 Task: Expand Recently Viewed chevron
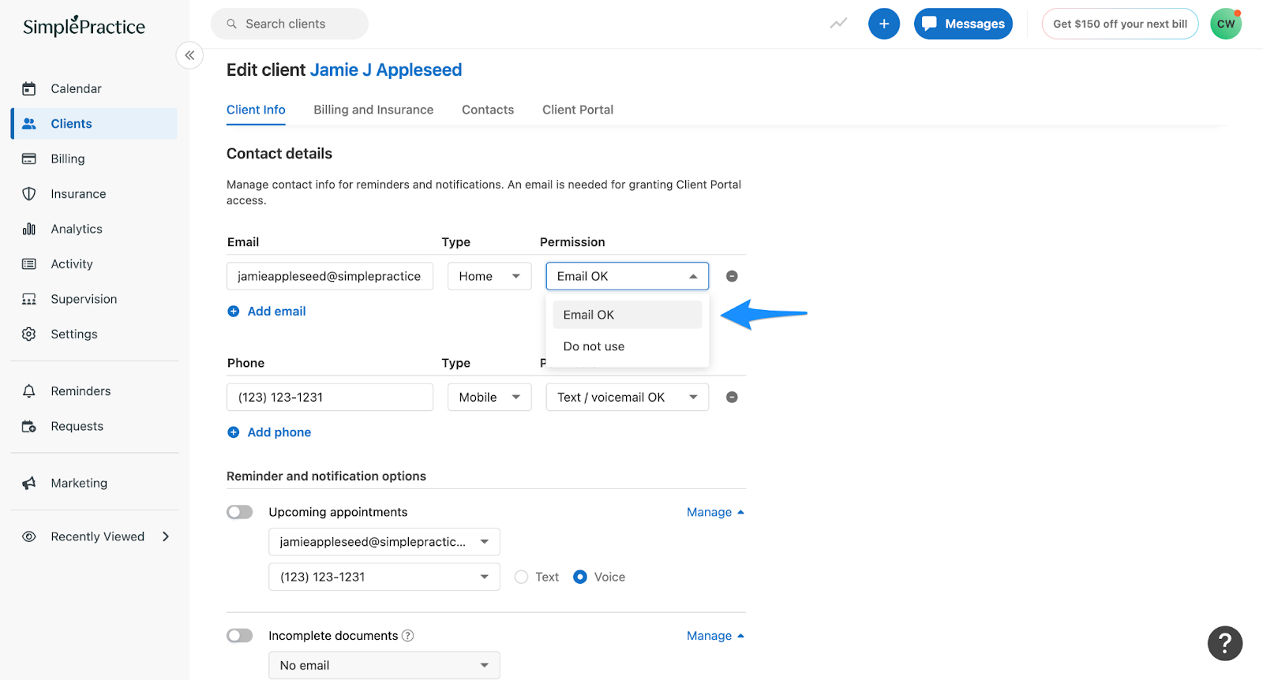[166, 537]
